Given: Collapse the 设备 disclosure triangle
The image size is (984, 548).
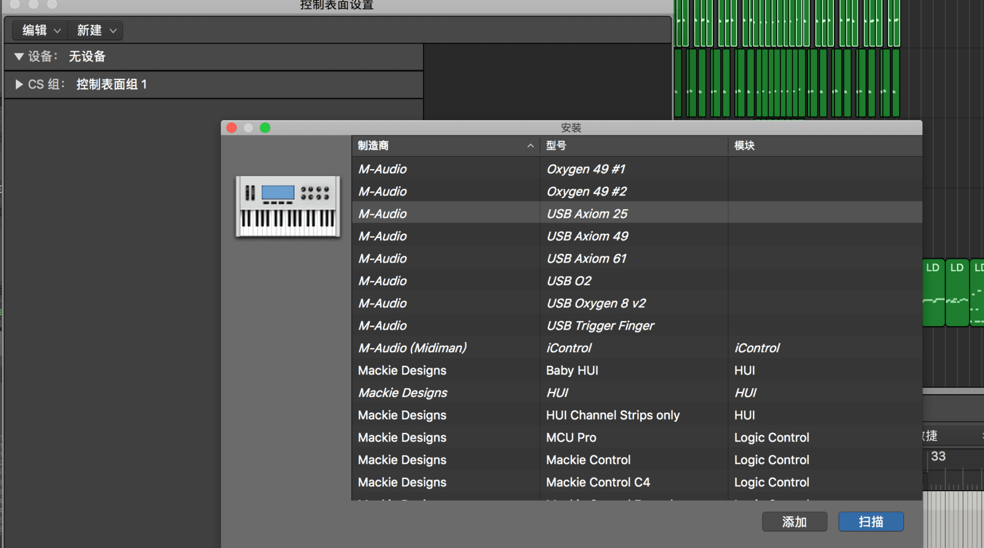Looking at the screenshot, I should (19, 57).
